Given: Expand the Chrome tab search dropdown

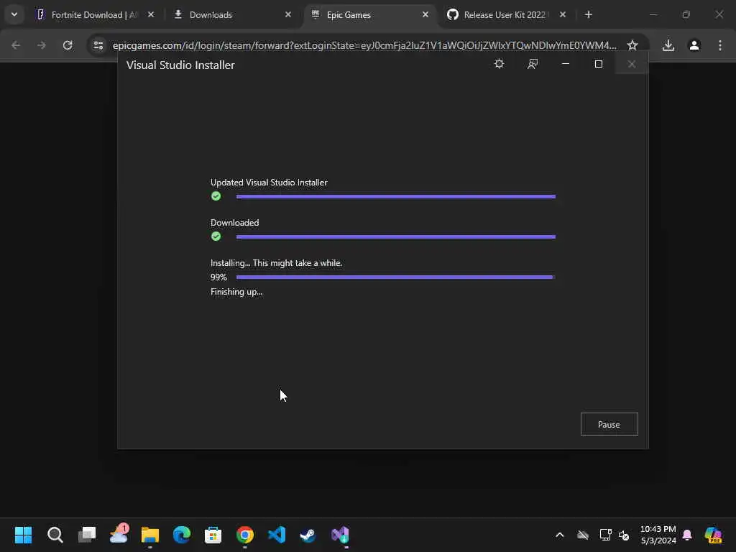Looking at the screenshot, I should pyautogui.click(x=14, y=14).
